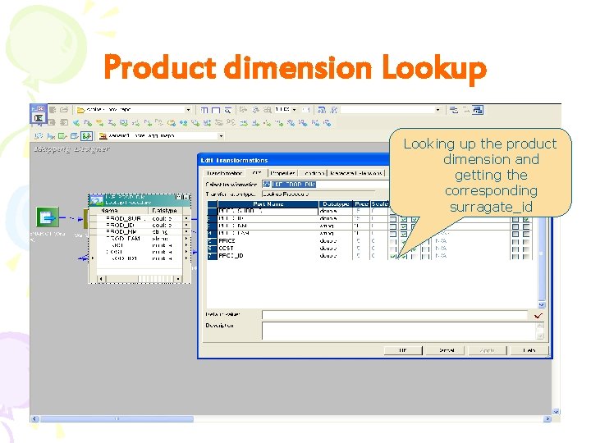Viewport: 591px width, 443px height.
Task: Toggle the output checkbox for the PROD_FAM port
Action: click(404, 234)
